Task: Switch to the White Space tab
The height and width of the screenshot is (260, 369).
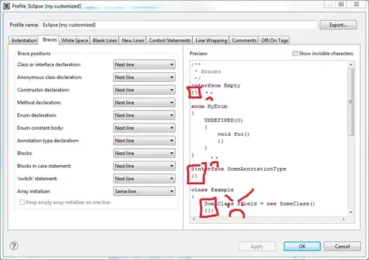Action: 74,40
